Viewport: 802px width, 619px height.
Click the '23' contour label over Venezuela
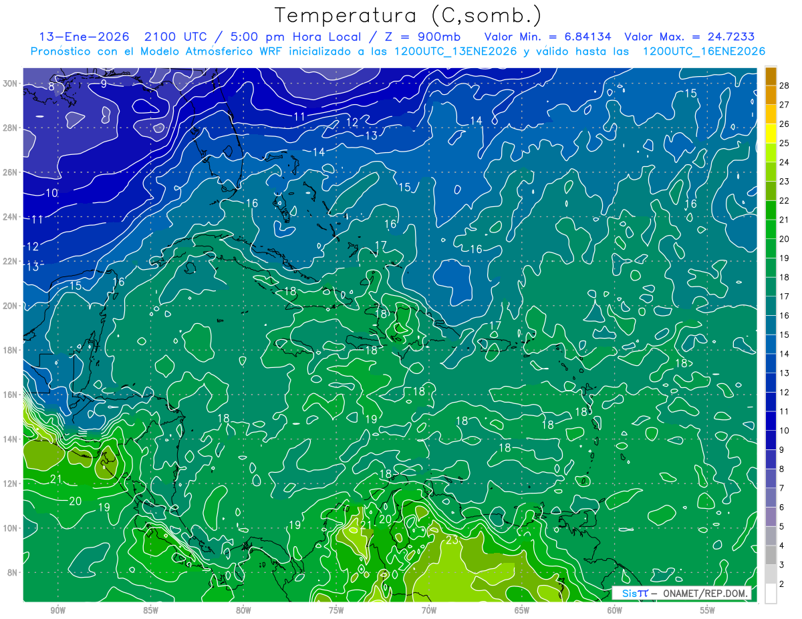pos(452,540)
